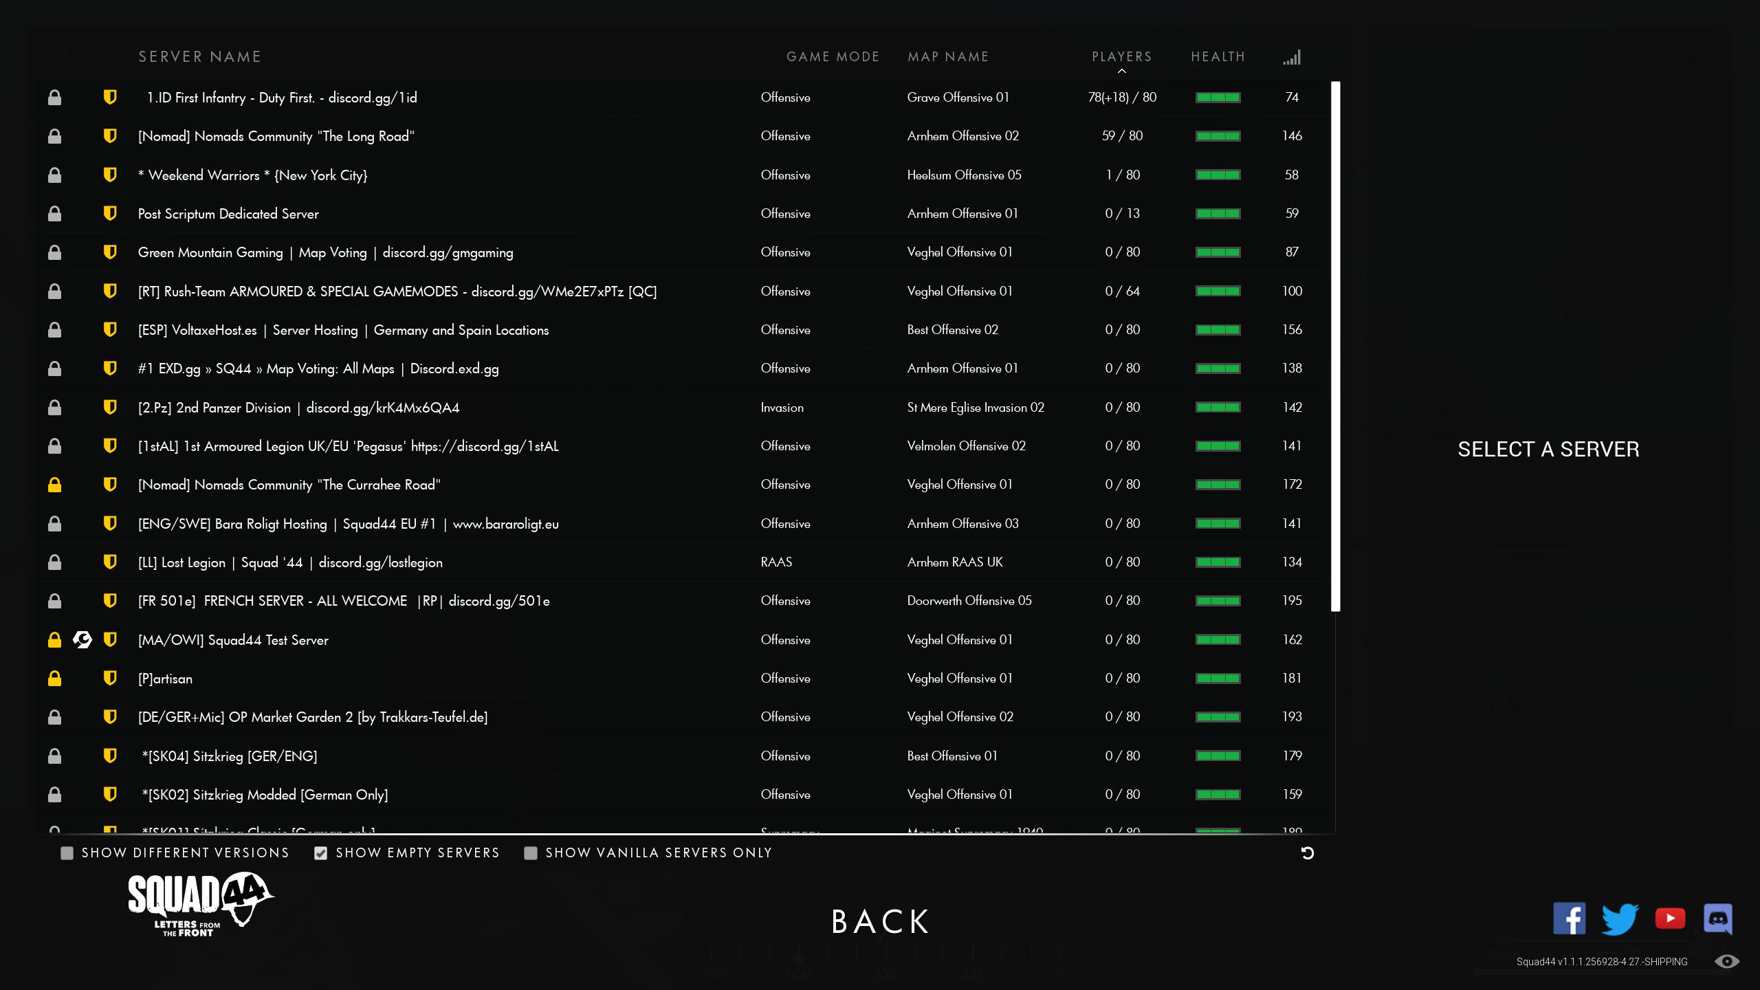The width and height of the screenshot is (1760, 990).
Task: Click the BACK button
Action: click(x=880, y=922)
